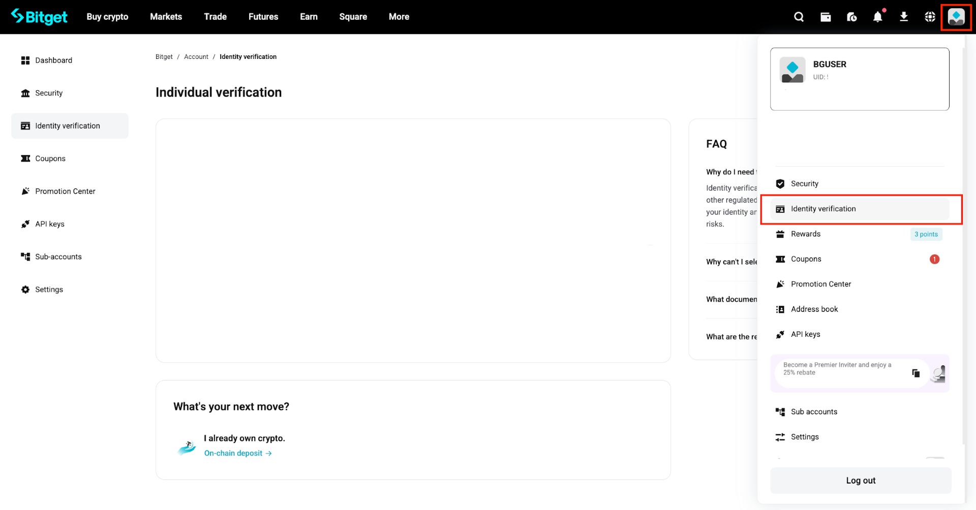This screenshot has height=510, width=976.
Task: Open the language globe icon
Action: (x=930, y=17)
